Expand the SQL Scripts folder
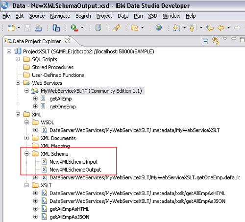The image size is (245, 222). (18, 59)
